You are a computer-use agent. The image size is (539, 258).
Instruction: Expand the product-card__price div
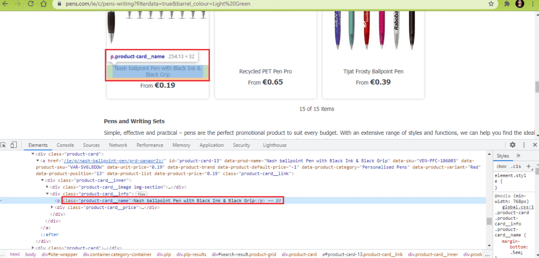coord(52,207)
